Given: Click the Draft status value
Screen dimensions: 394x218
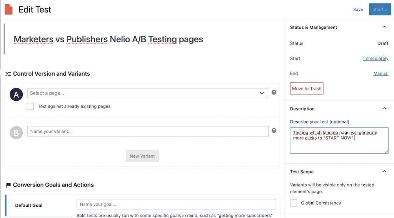Looking at the screenshot, I should tap(383, 43).
